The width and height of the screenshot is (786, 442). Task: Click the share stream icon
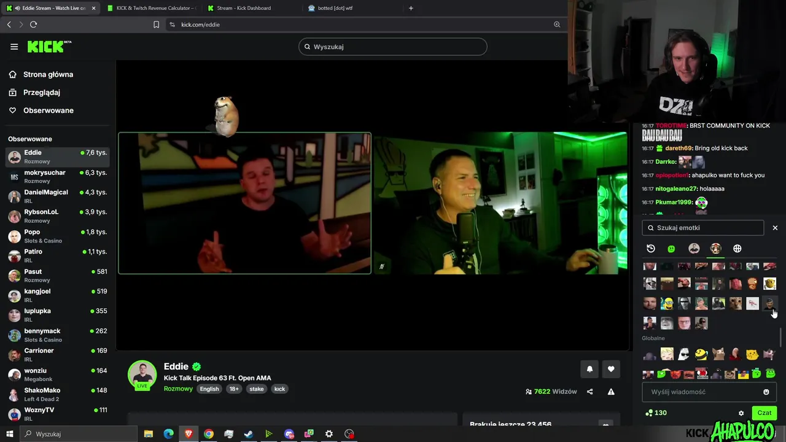coord(590,392)
